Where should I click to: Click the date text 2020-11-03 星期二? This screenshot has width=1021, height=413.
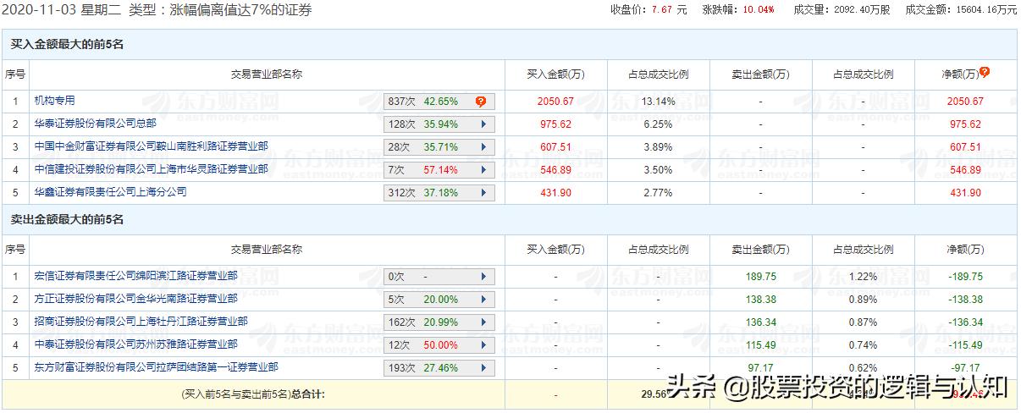click(61, 10)
